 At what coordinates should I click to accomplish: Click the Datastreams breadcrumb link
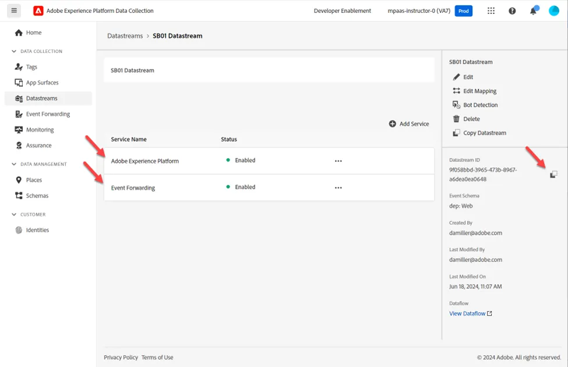pos(125,36)
